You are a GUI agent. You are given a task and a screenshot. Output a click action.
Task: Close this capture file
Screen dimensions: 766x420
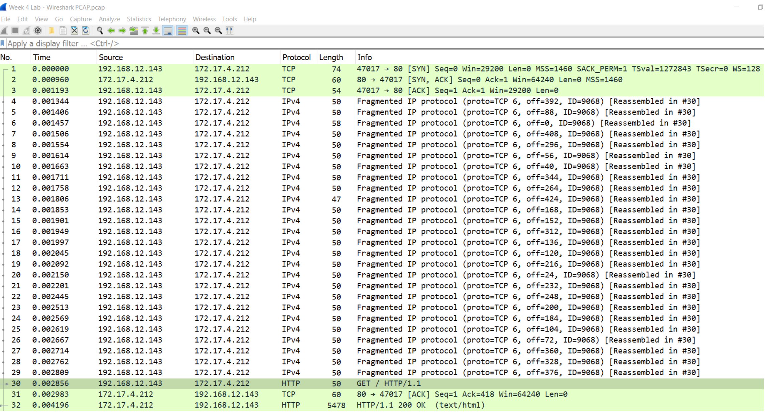(74, 30)
